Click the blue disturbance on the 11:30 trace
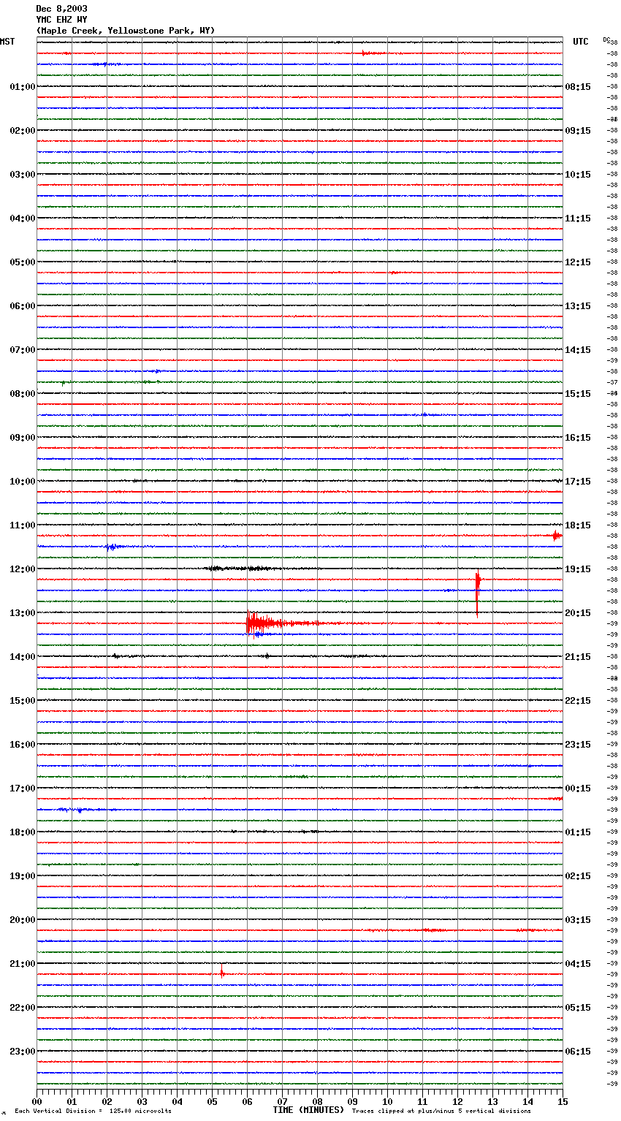 point(113,547)
